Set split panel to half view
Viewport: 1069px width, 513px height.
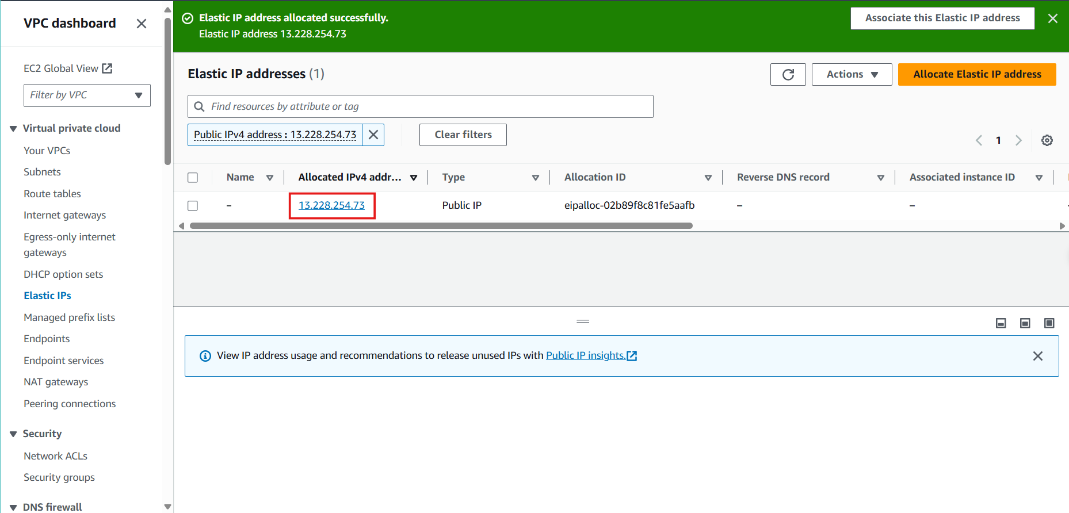pos(1025,323)
